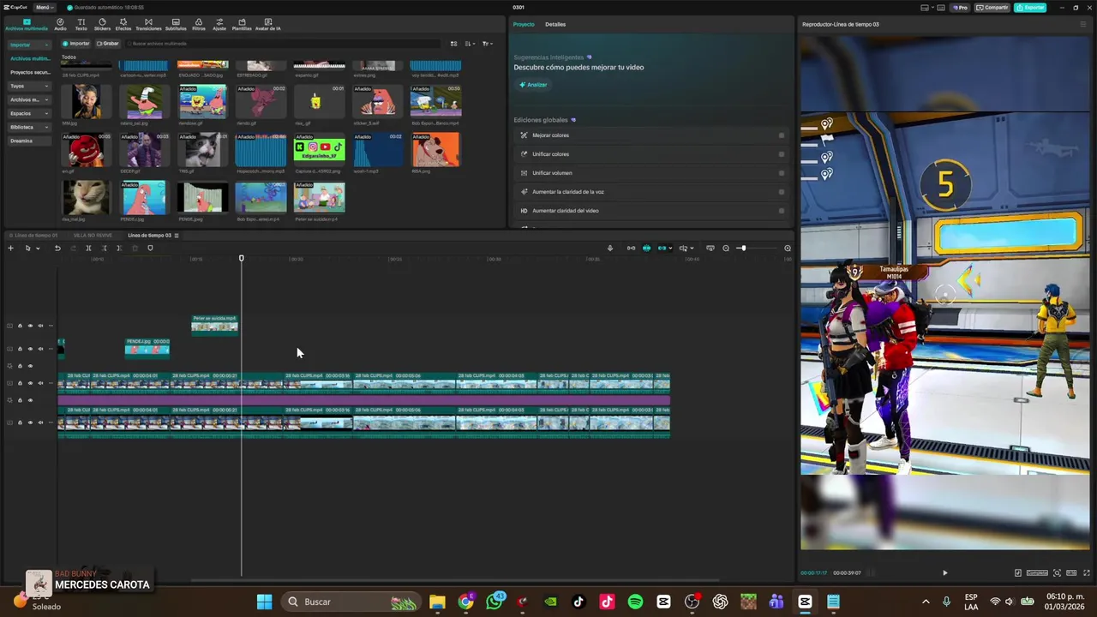
Task: Click the split clip tool
Action: 88,249
